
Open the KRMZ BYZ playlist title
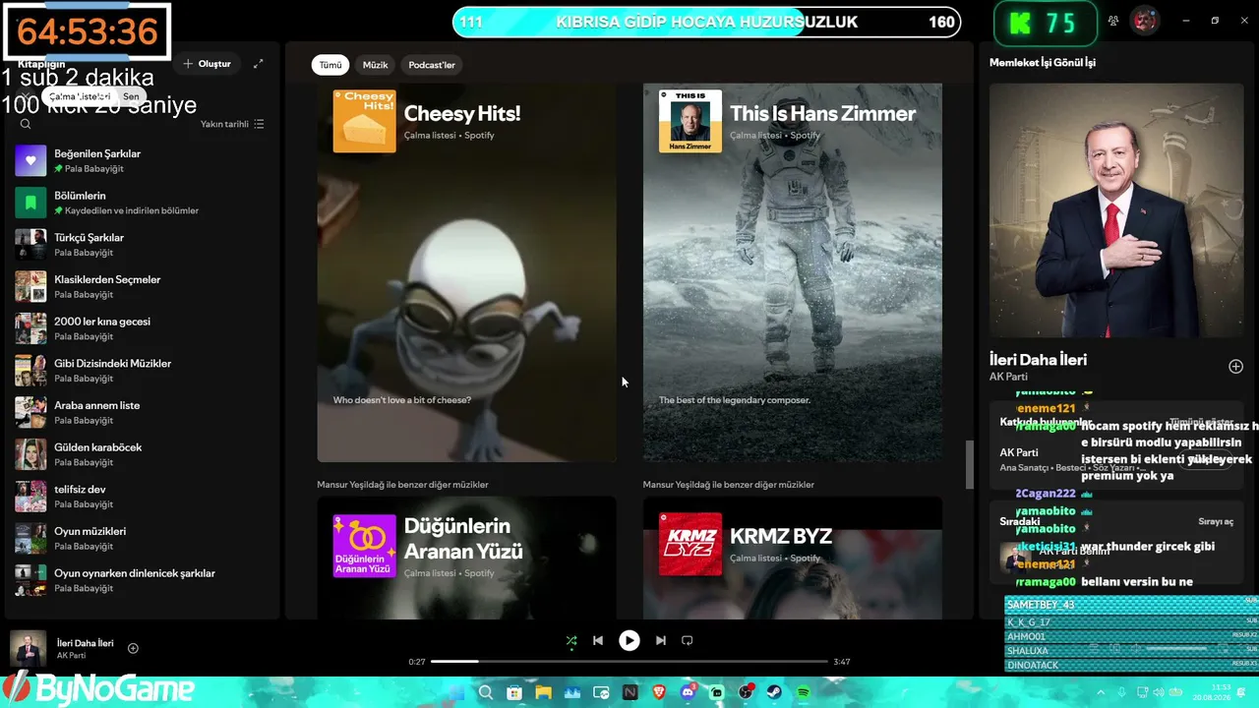click(x=781, y=537)
